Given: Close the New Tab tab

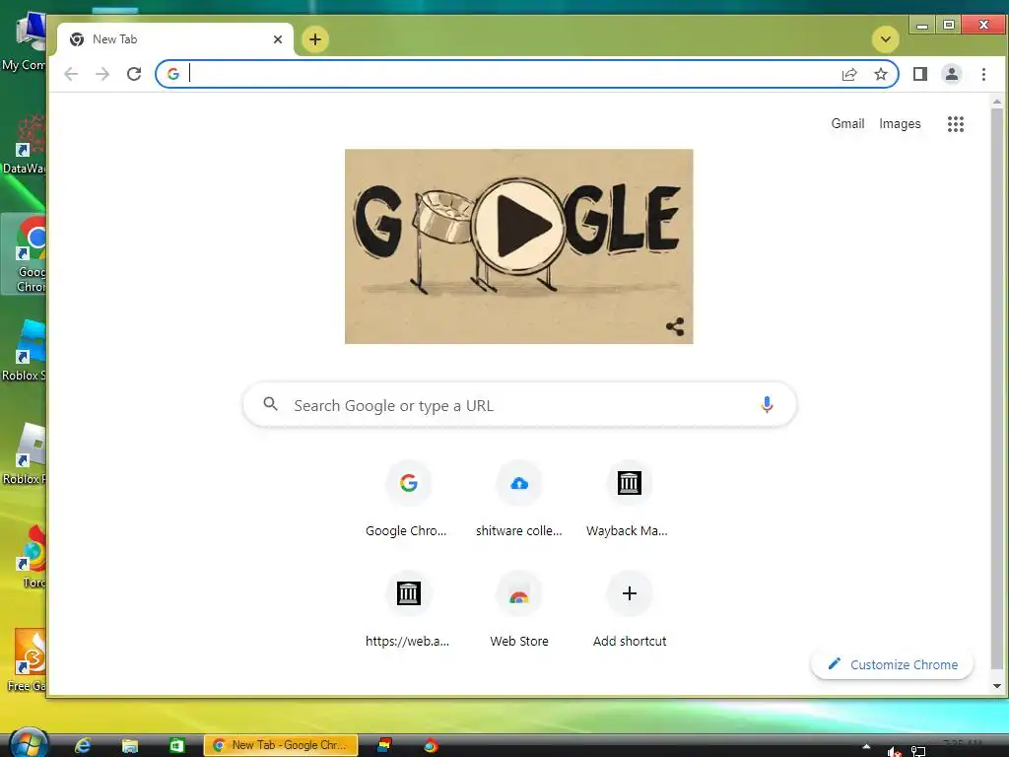Looking at the screenshot, I should (x=277, y=39).
